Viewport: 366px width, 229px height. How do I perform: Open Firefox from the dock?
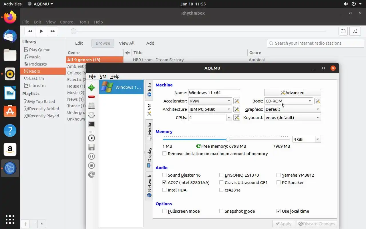(x=10, y=17)
